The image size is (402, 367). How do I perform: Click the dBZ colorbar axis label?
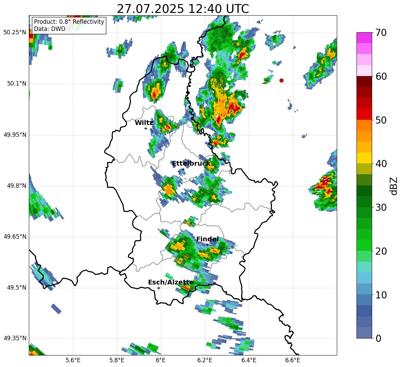[394, 186]
